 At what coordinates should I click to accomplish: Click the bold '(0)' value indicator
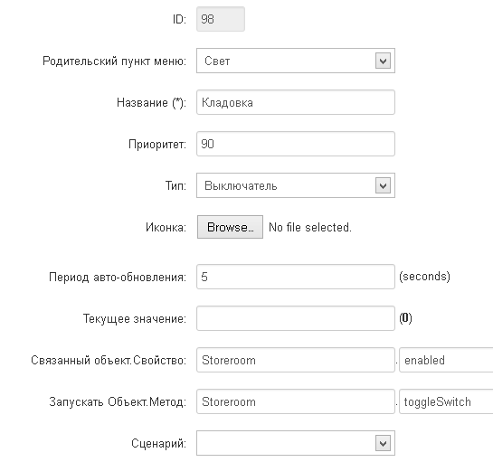[405, 318]
